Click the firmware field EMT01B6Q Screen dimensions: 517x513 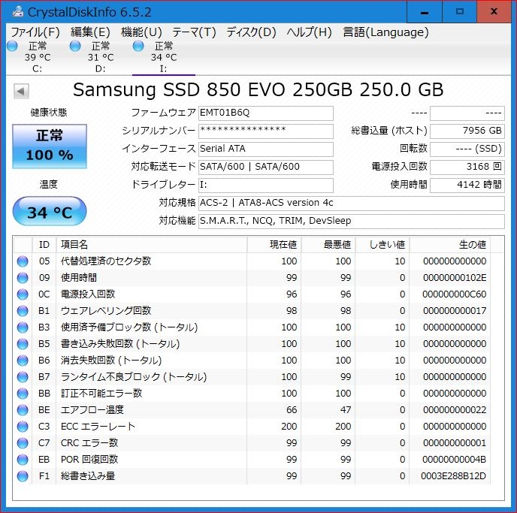(x=266, y=113)
